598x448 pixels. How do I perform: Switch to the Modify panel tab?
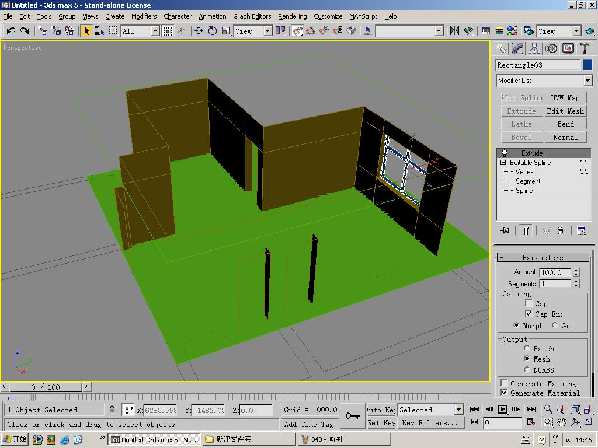click(x=517, y=48)
